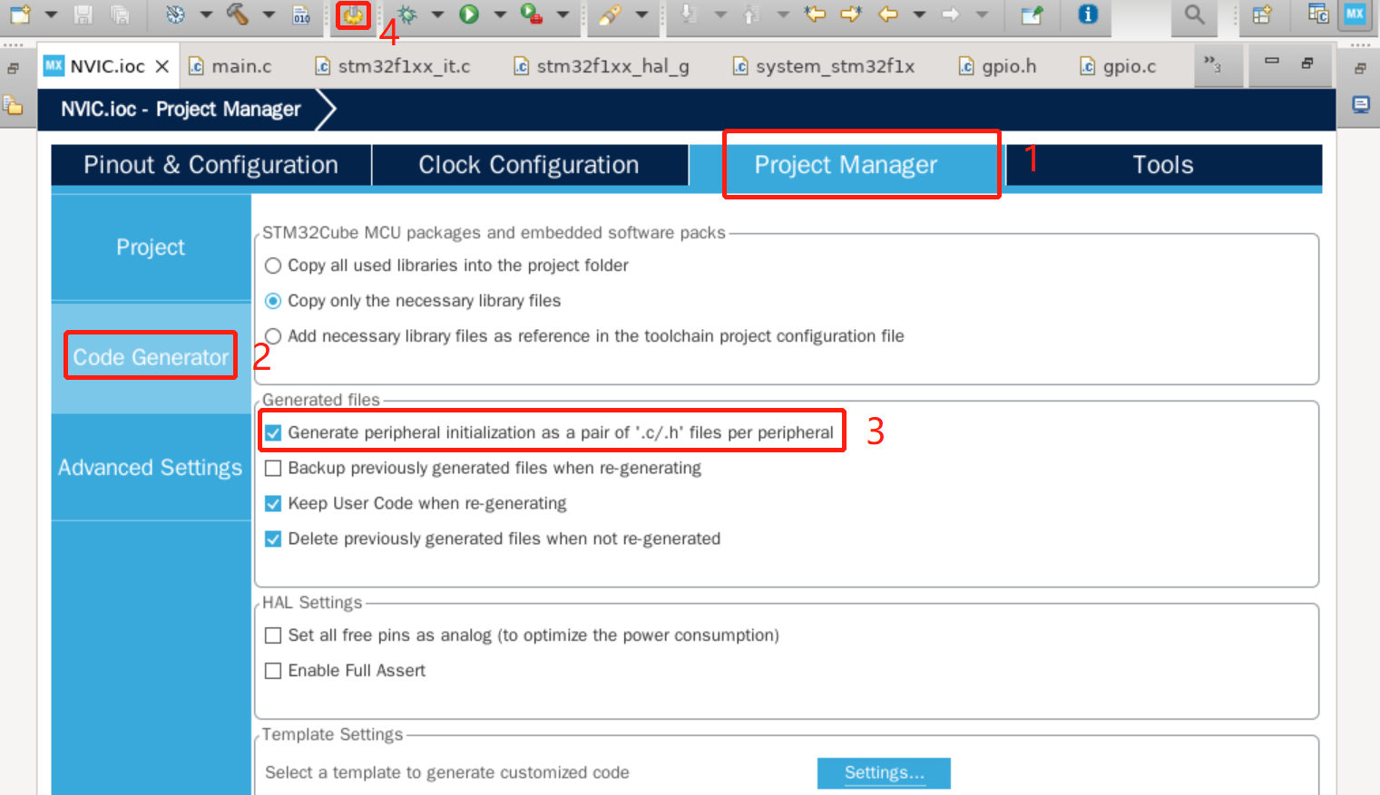The width and height of the screenshot is (1380, 795).
Task: Click Previous edit location starred arrow
Action: click(x=816, y=14)
